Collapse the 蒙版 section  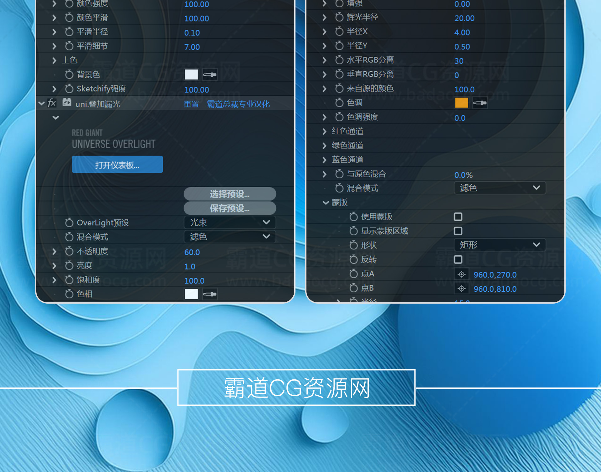326,203
